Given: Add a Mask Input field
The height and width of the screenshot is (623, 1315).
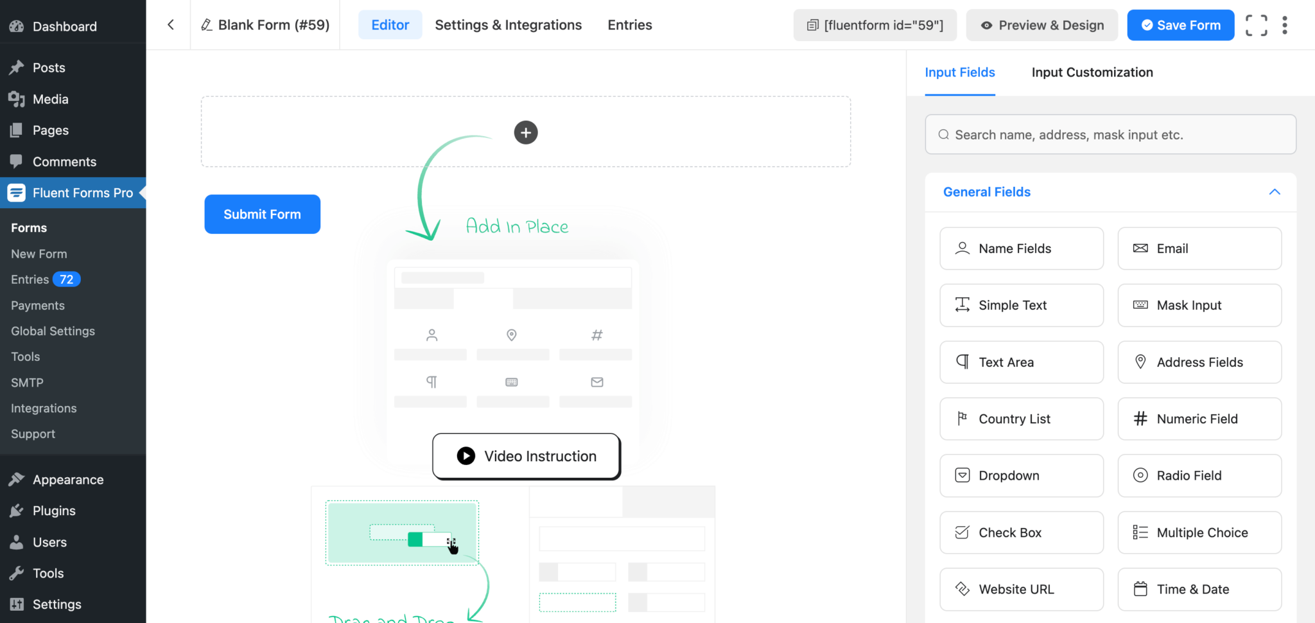Looking at the screenshot, I should (x=1199, y=305).
